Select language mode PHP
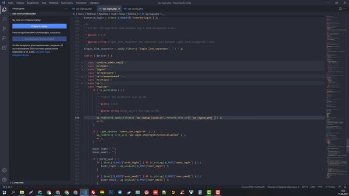Screen dimensions: 349x196 point(320,187)
